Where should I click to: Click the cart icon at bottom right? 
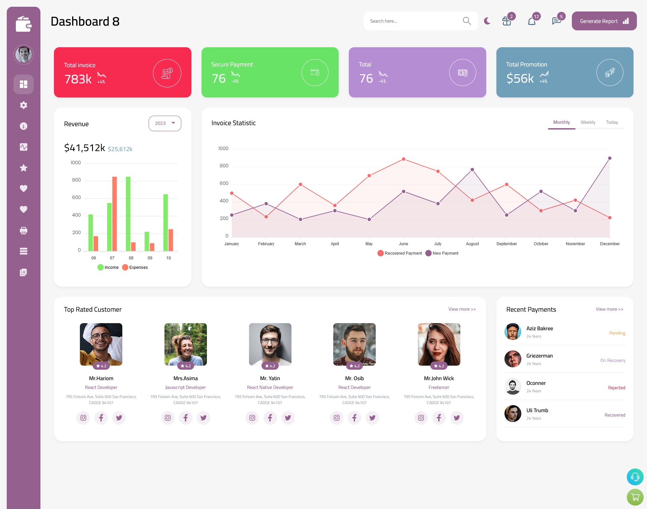[635, 498]
